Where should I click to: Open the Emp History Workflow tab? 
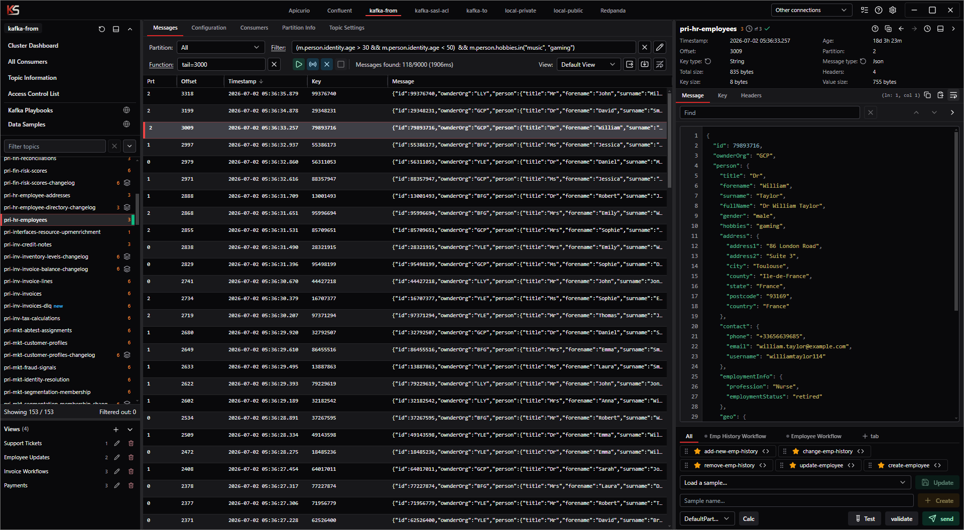click(737, 436)
